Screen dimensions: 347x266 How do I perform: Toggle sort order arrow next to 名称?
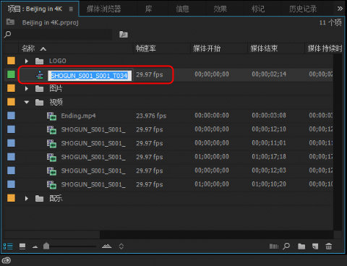pyautogui.click(x=43, y=49)
